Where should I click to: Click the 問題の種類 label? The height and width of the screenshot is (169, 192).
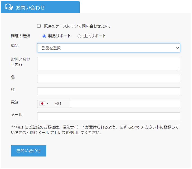pyautogui.click(x=20, y=36)
